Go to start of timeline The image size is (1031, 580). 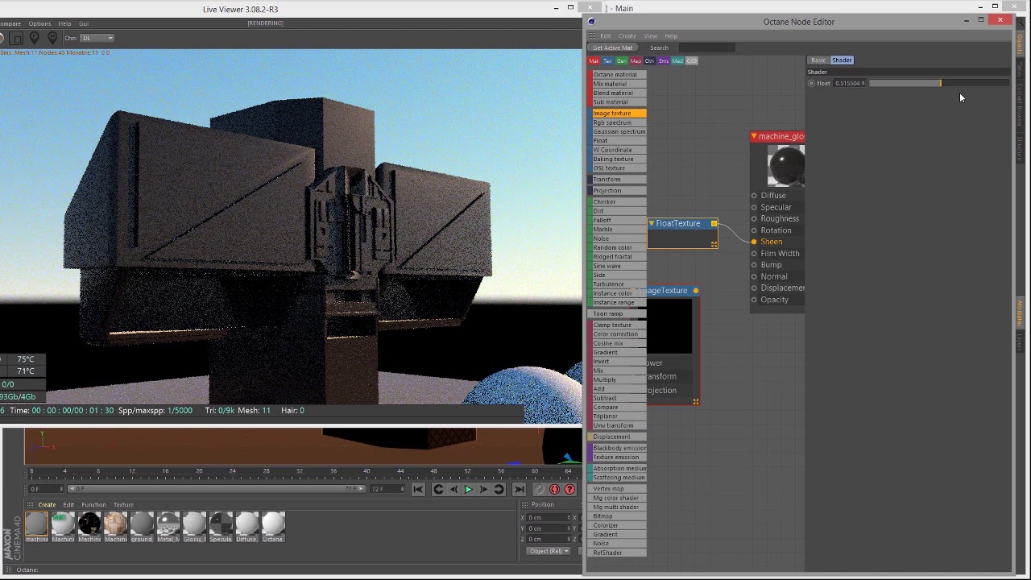click(418, 489)
